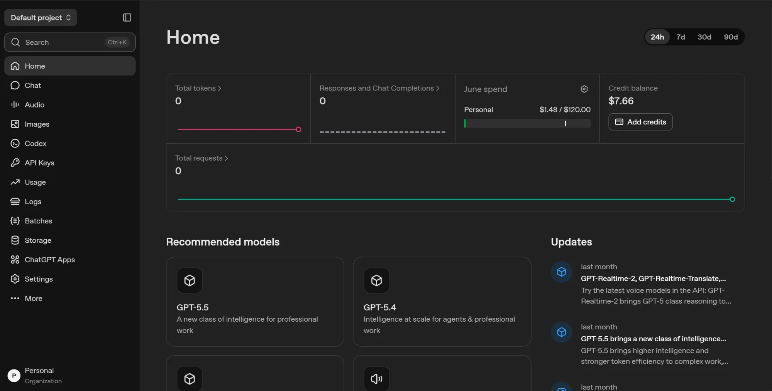The width and height of the screenshot is (772, 391).
Task: Open the Logs stack icon
Action: point(15,201)
